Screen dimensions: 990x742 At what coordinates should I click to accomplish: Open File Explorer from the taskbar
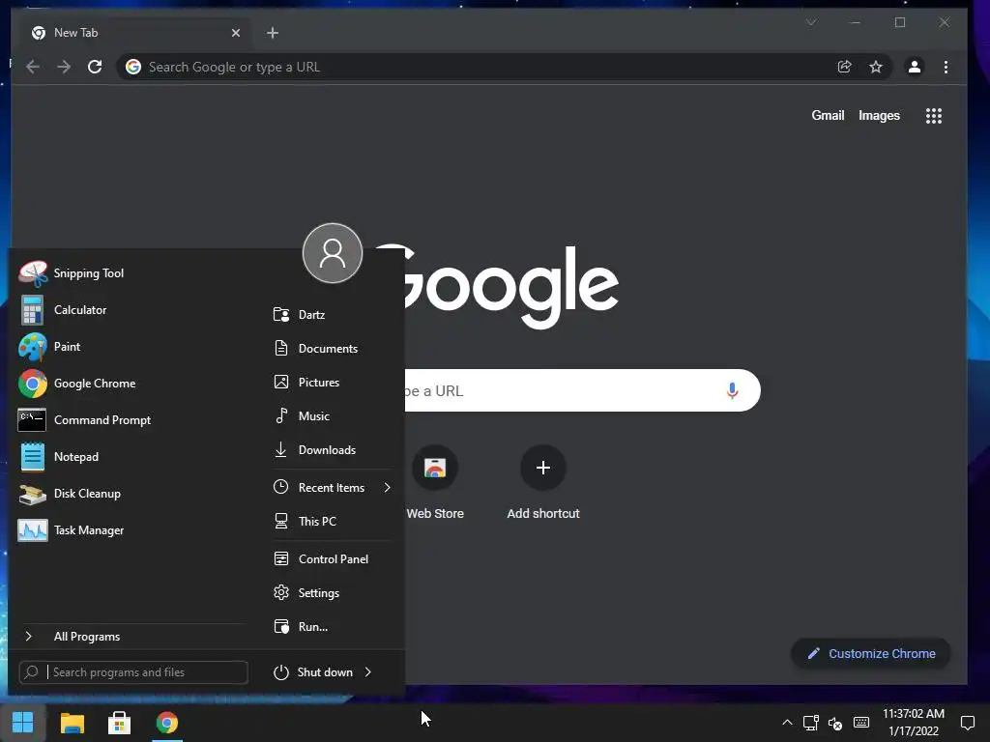coord(72,723)
